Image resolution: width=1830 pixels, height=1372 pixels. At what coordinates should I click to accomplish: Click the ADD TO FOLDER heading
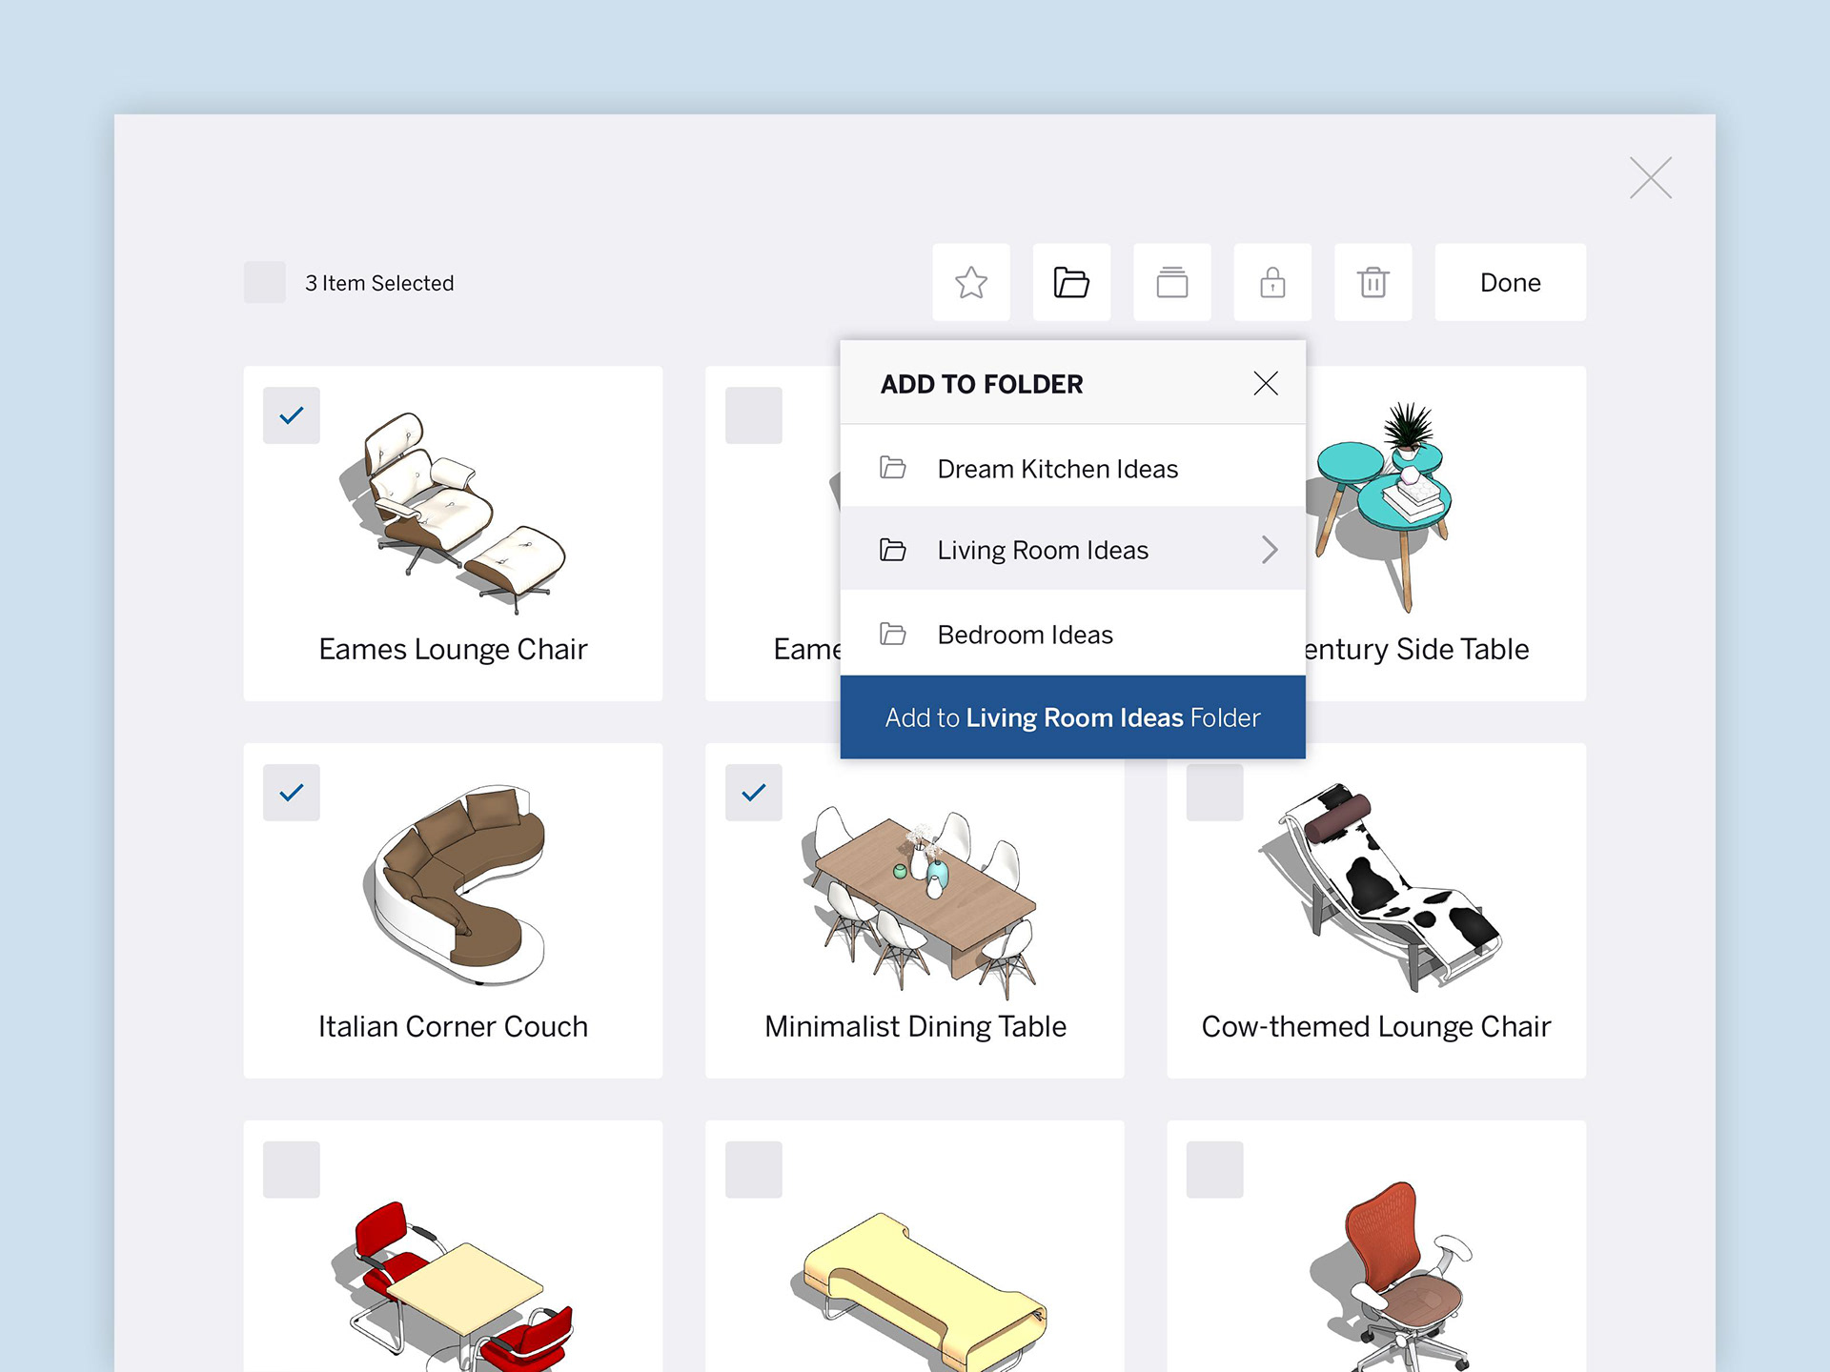[982, 384]
